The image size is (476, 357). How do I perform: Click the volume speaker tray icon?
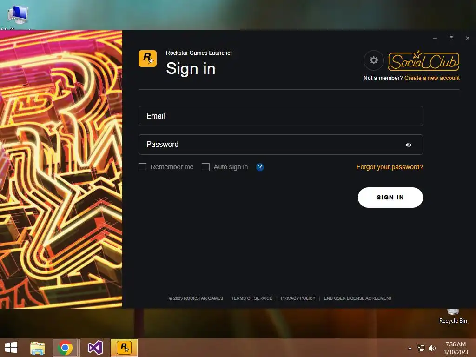click(432, 348)
